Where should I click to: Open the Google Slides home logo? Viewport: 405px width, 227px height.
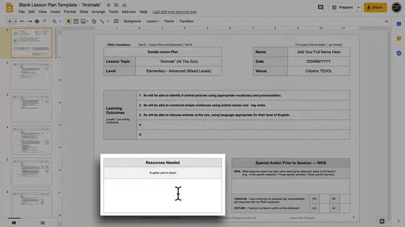tap(9, 8)
